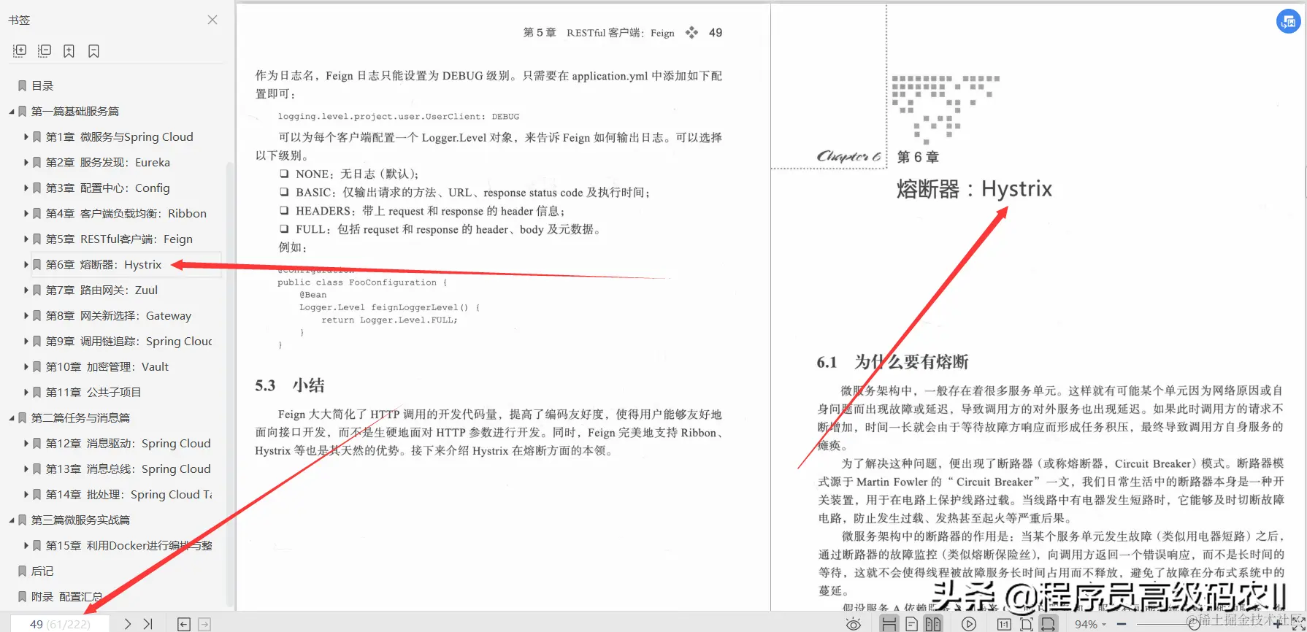
Task: Click the page header number 49
Action: click(x=716, y=33)
